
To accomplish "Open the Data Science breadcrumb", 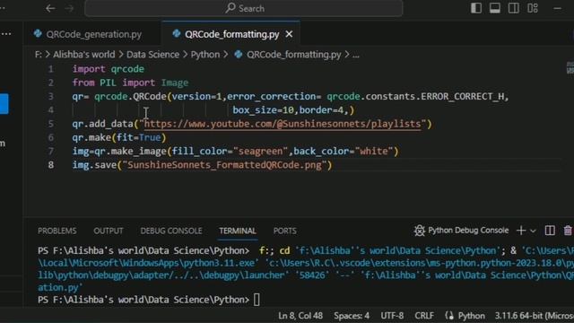I will click(x=152, y=55).
